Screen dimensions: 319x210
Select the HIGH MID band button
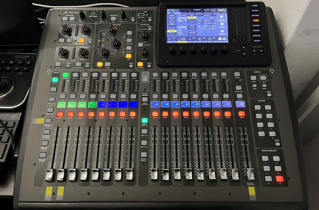coord(129,41)
